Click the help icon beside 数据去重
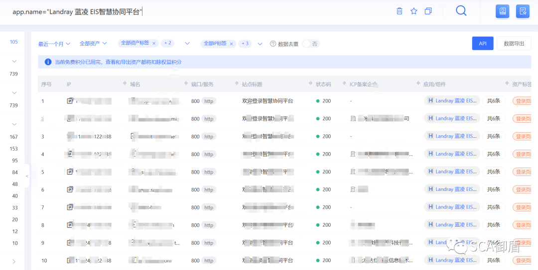This screenshot has width=538, height=270. click(x=273, y=44)
